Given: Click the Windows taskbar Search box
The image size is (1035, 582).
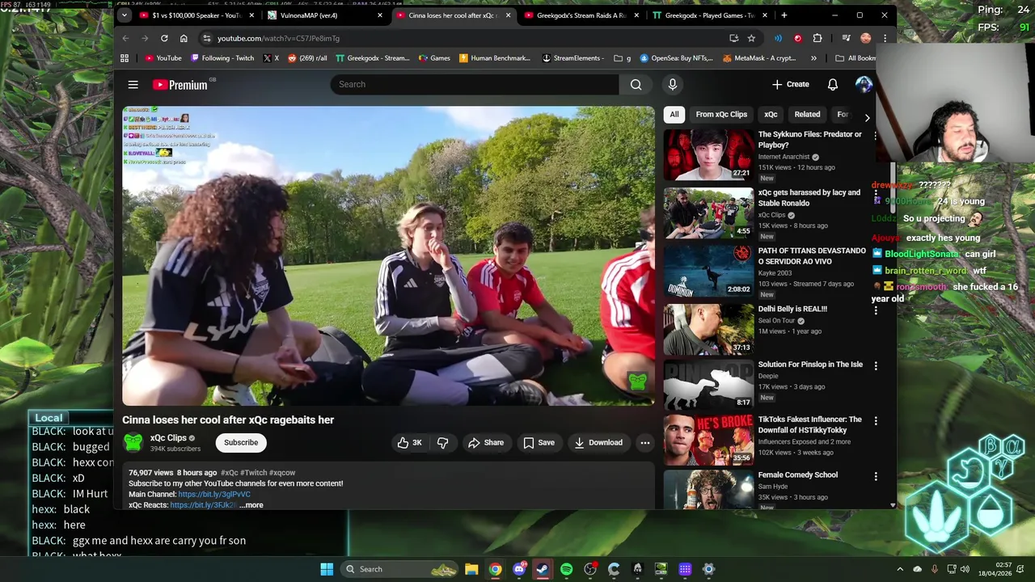Looking at the screenshot, I should pyautogui.click(x=399, y=569).
